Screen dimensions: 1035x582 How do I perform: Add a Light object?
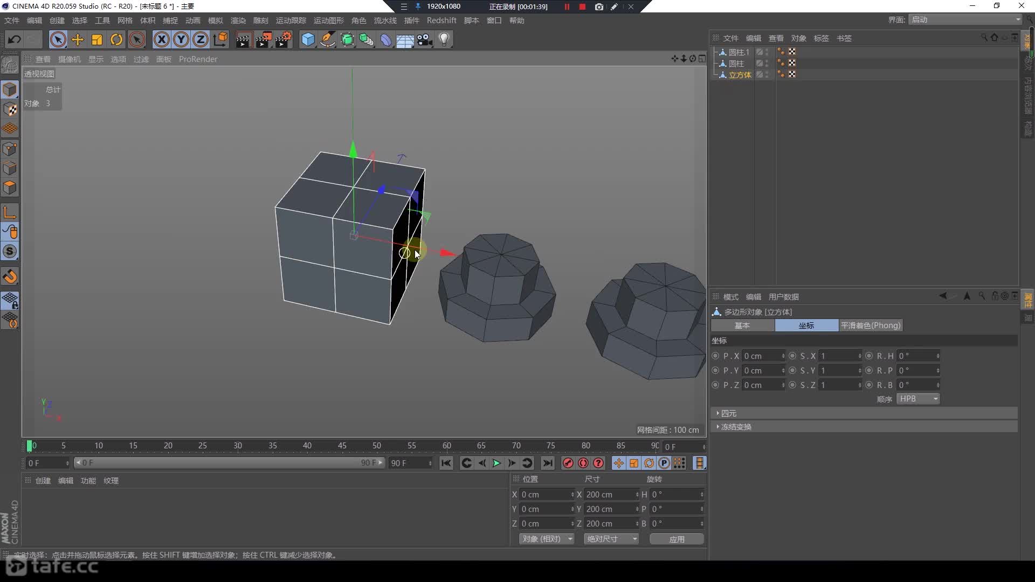(444, 39)
